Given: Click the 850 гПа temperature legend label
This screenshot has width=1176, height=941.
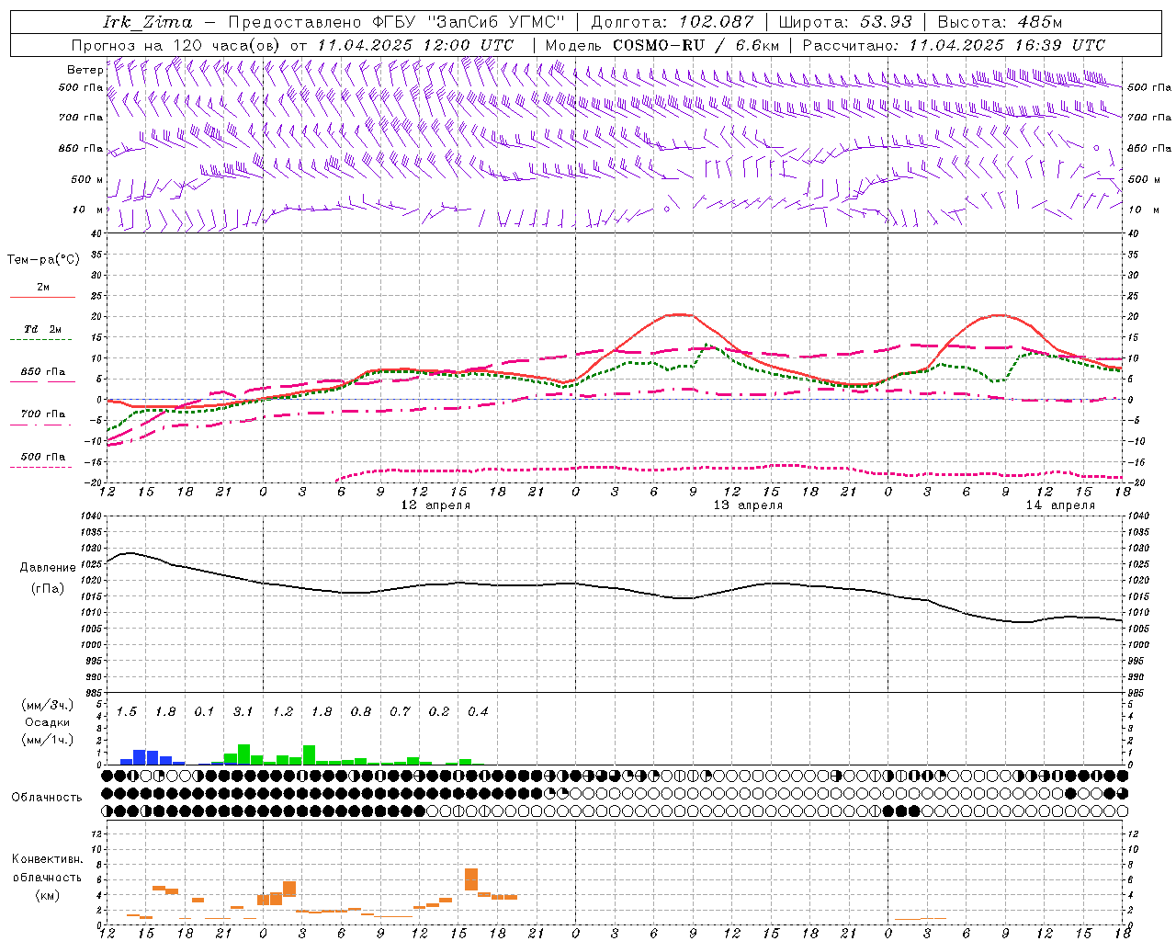Looking at the screenshot, I should 43,372.
